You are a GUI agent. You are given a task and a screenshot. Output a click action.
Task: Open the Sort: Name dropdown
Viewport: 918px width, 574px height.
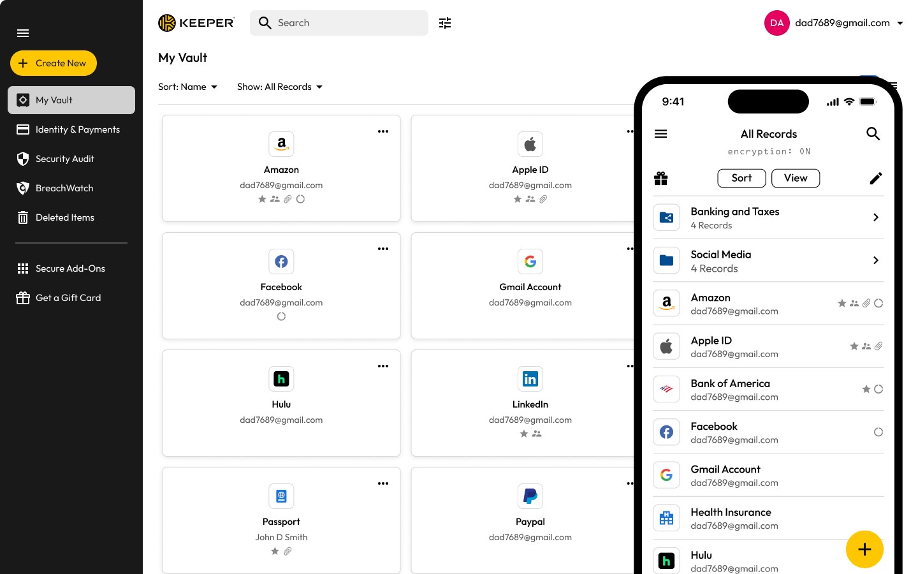187,87
